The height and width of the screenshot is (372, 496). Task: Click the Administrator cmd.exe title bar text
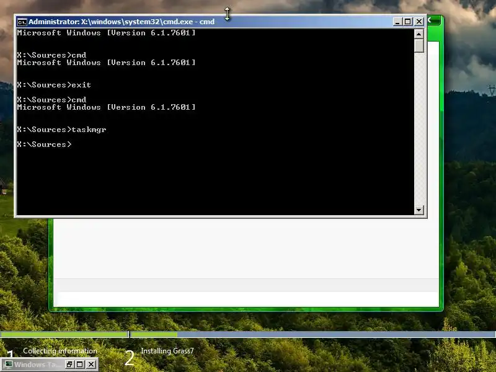[x=122, y=22]
